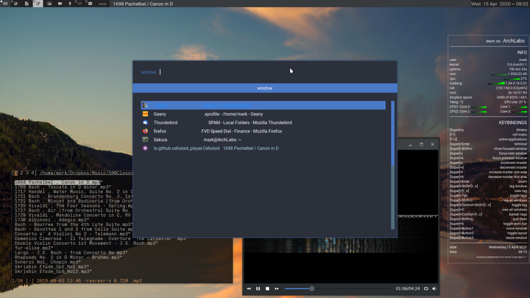This screenshot has height=298, width=530.
Task: Select '1698 Pachelbel , Canon in D.mp3' in file manager
Action: tap(57, 182)
